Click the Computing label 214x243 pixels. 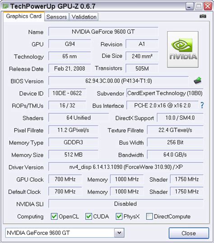point(30,216)
